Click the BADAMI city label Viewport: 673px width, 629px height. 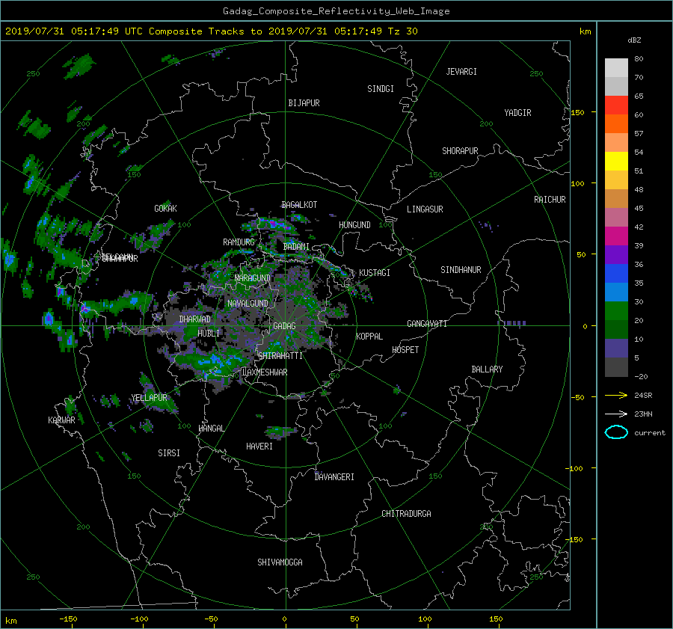coord(296,247)
